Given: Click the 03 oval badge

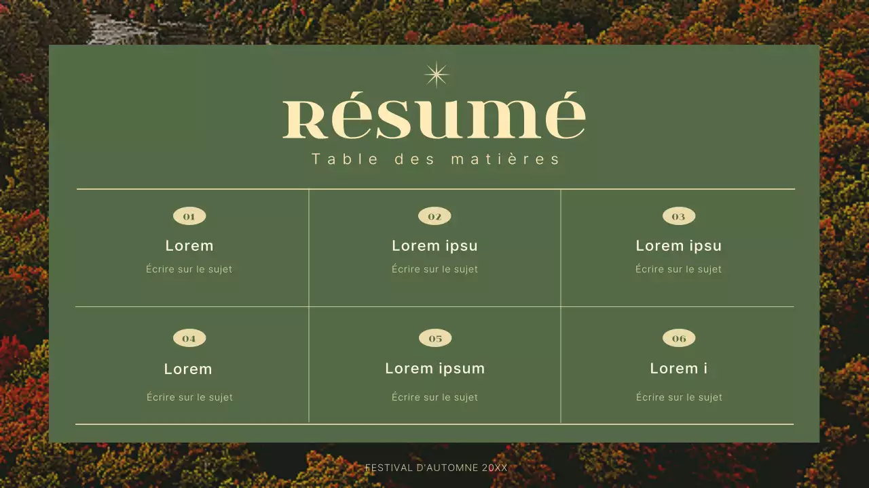Looking at the screenshot, I should (678, 216).
